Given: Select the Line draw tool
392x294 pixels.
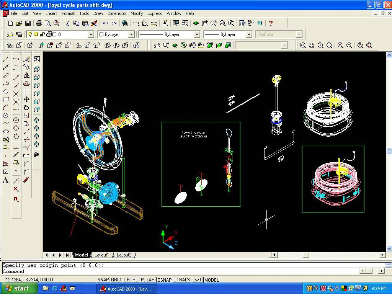Looking at the screenshot, I should point(6,59).
